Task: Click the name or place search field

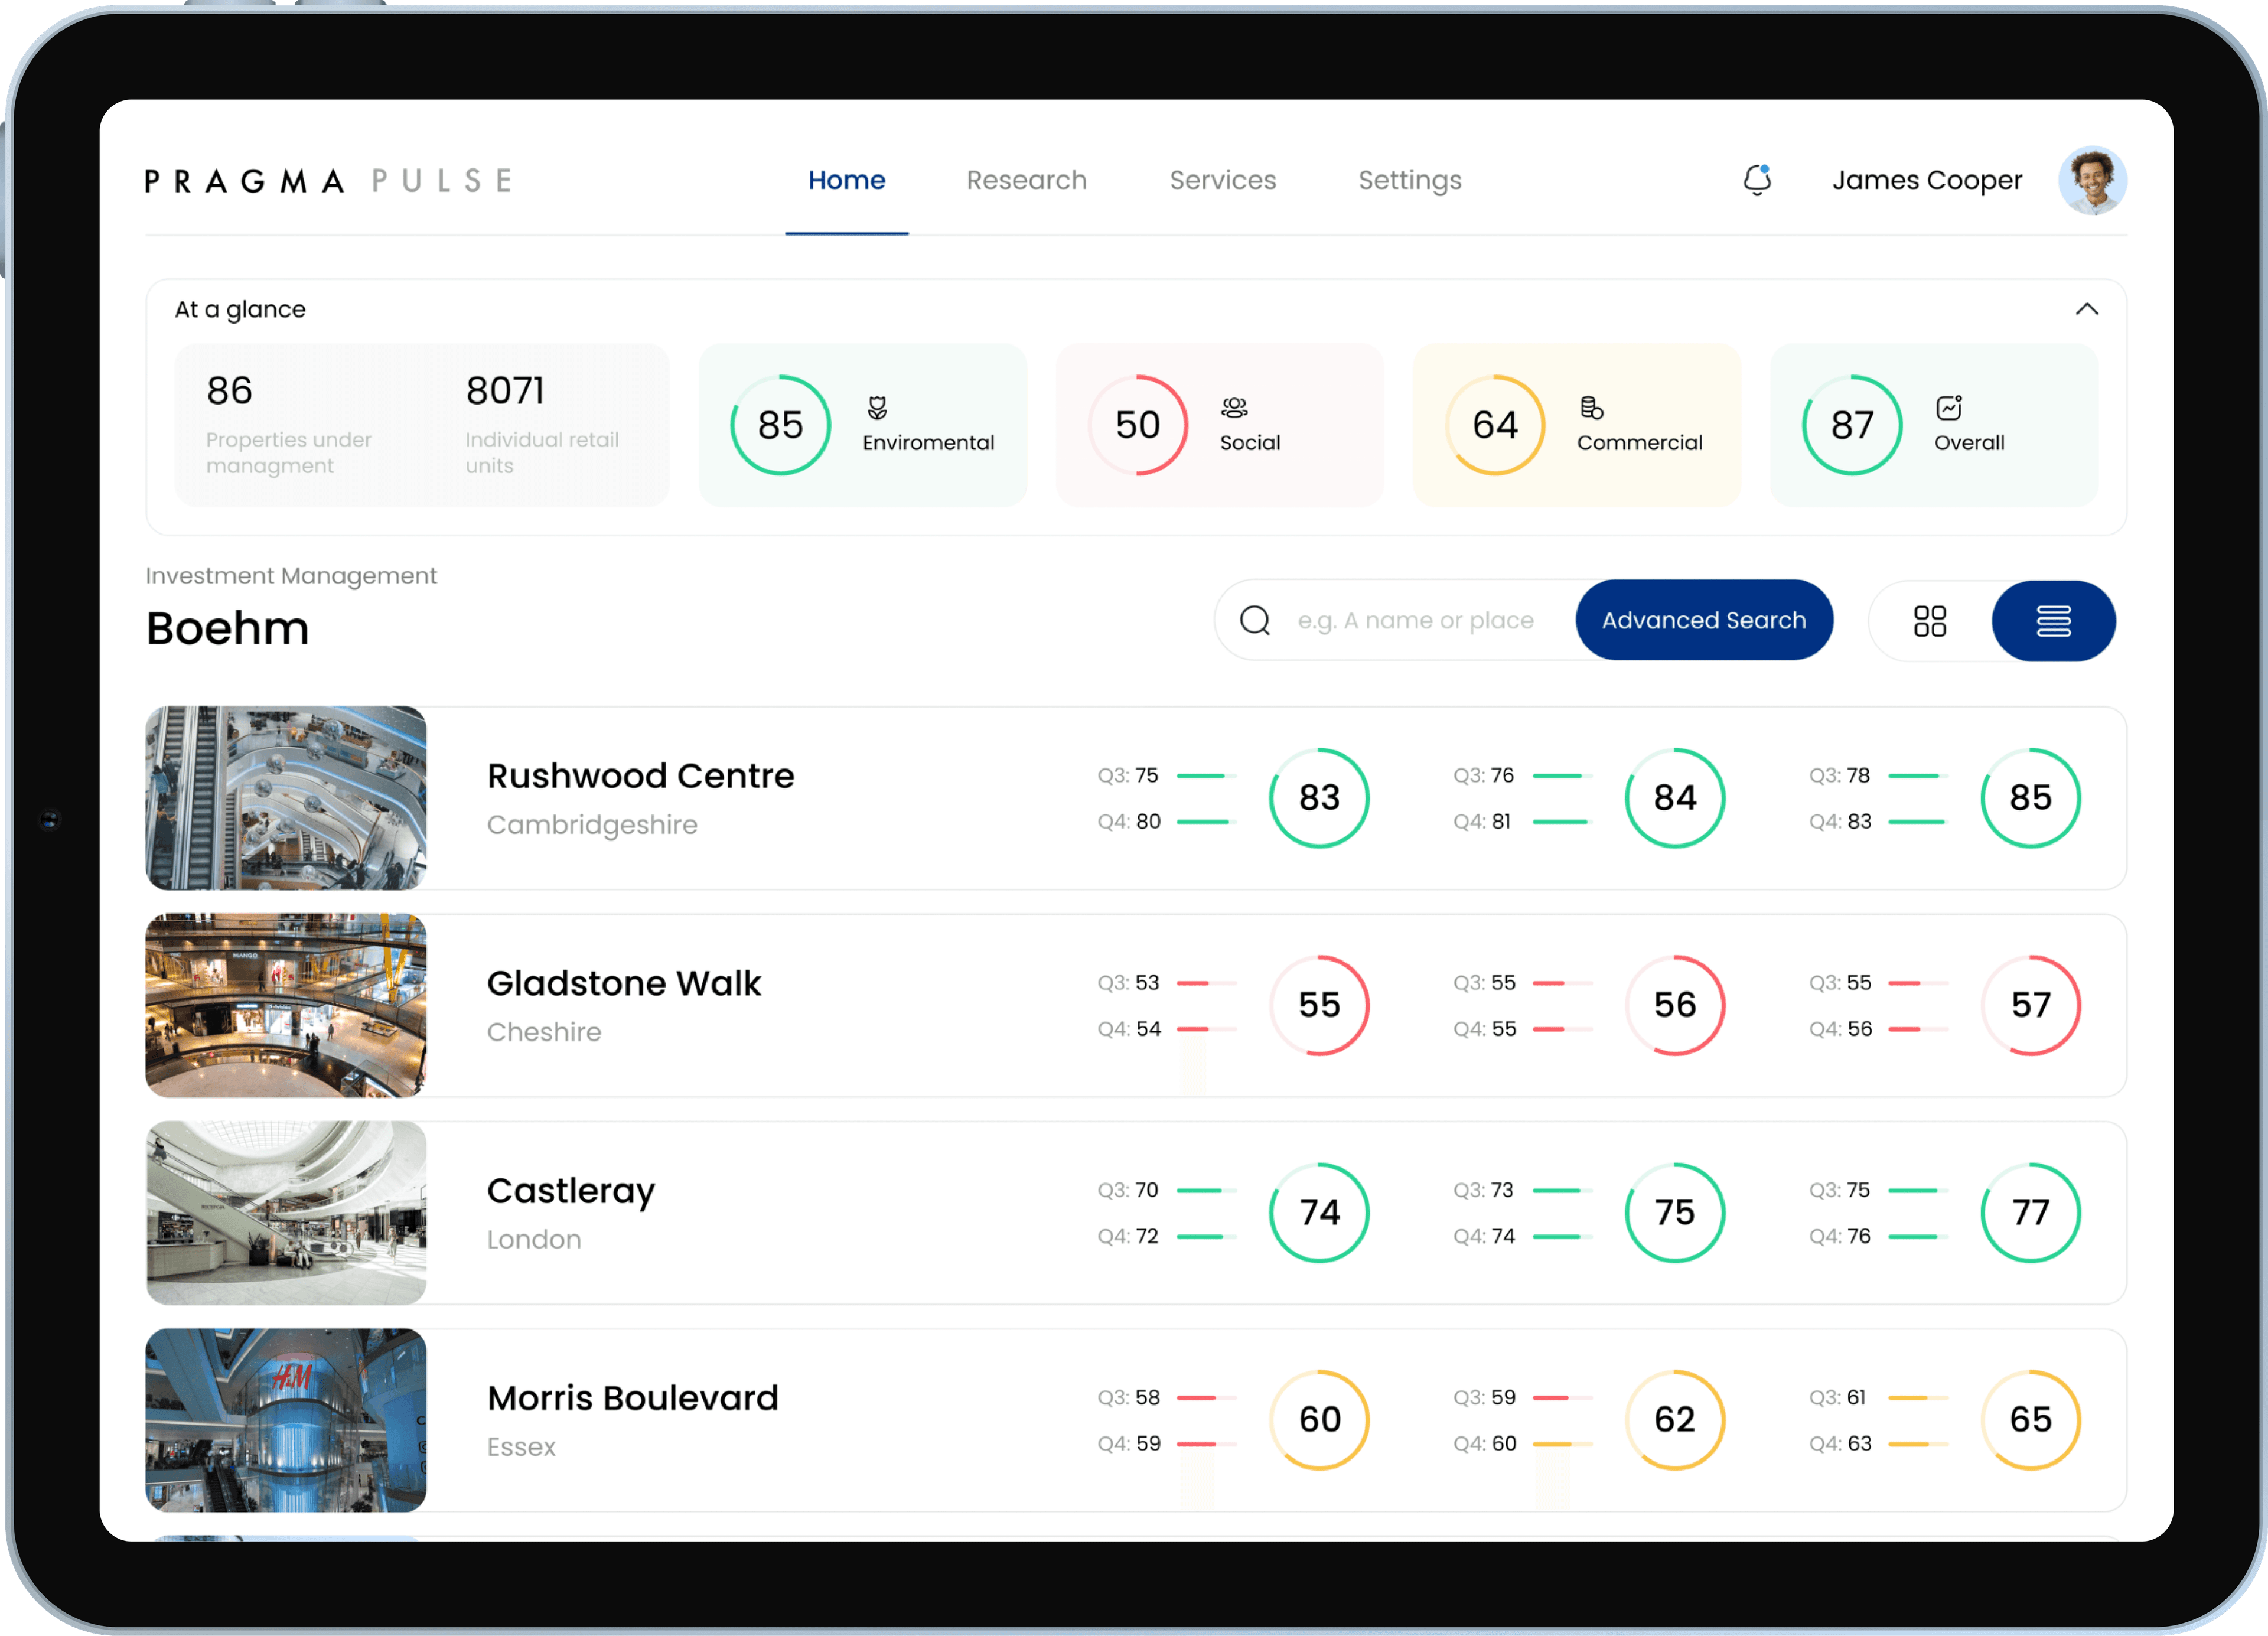Action: [x=1415, y=620]
